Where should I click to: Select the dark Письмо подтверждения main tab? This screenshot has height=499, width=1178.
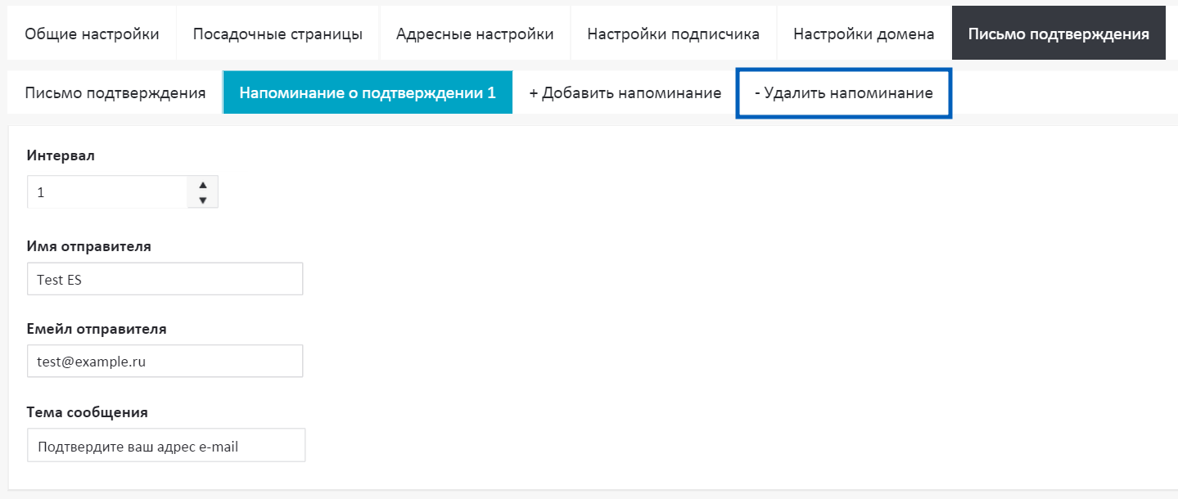1058,34
